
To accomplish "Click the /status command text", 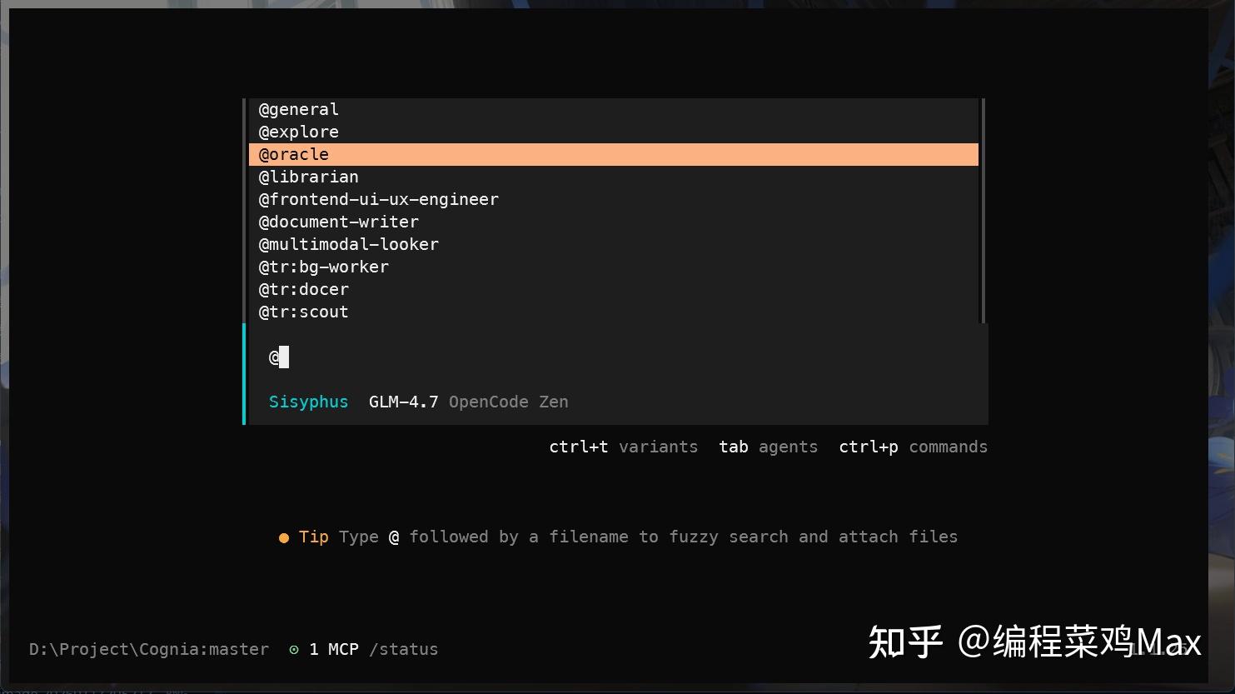I will coord(403,649).
